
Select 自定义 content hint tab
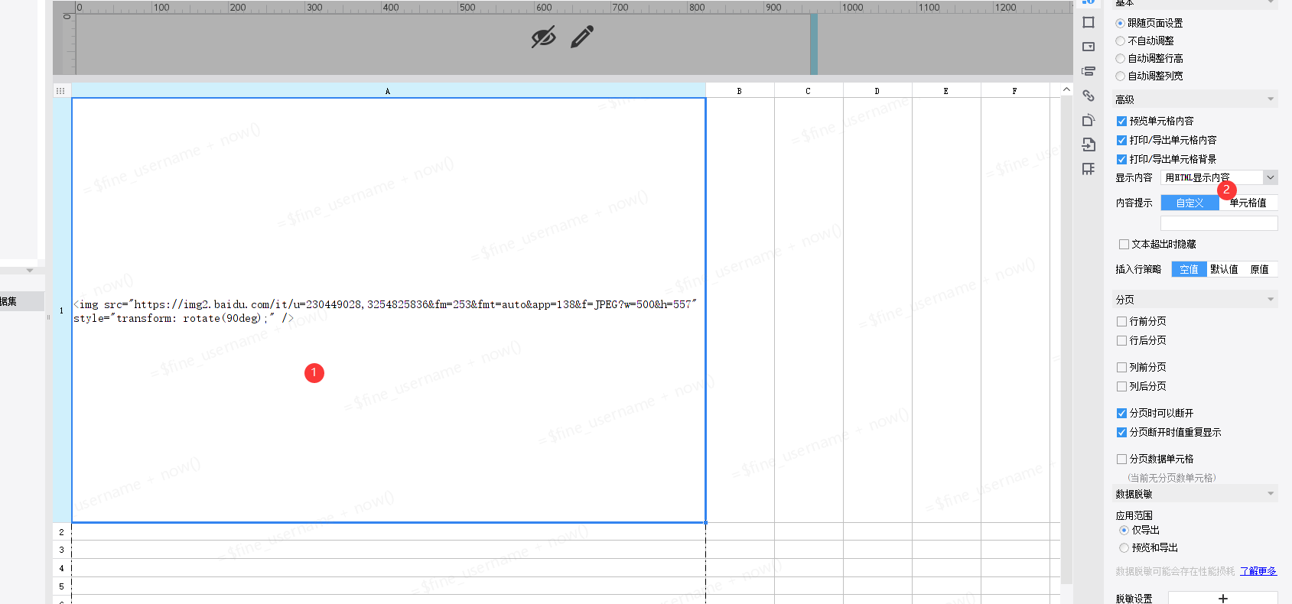1189,203
